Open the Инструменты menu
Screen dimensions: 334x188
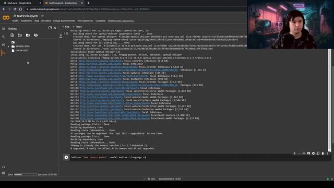86,21
